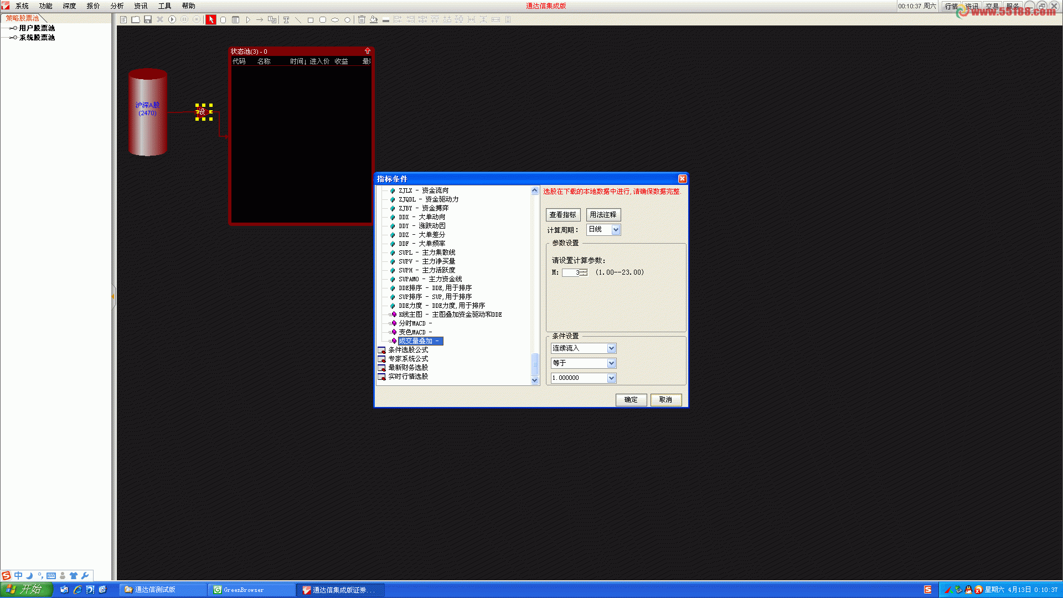The width and height of the screenshot is (1063, 598).
Task: Toggle the 中 Chinese input mode icon
Action: coord(18,576)
